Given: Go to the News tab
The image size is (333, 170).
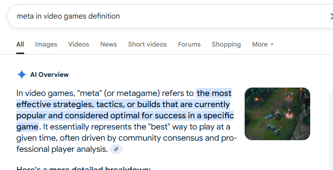Looking at the screenshot, I should (108, 44).
